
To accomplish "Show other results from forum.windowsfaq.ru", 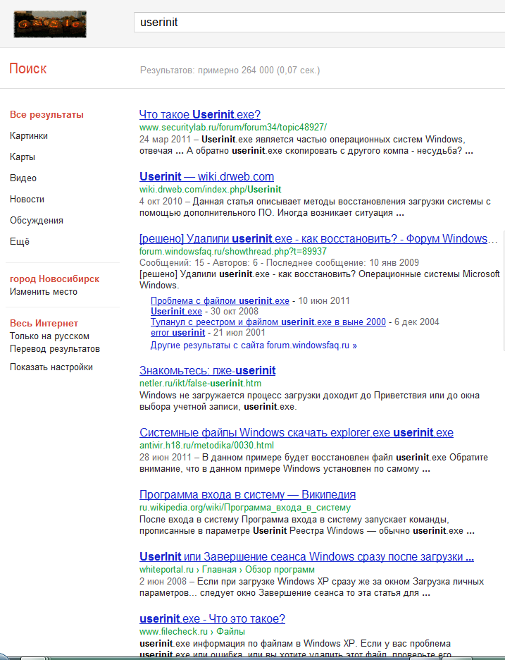I will click(254, 346).
